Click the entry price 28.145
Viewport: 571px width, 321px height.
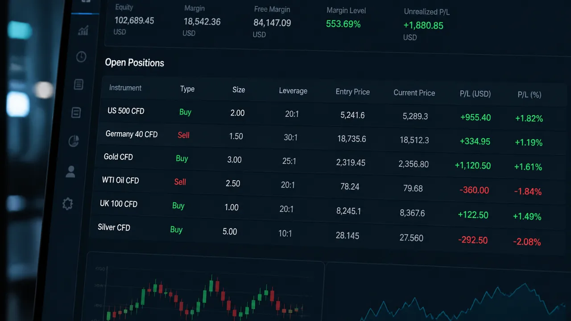click(347, 235)
